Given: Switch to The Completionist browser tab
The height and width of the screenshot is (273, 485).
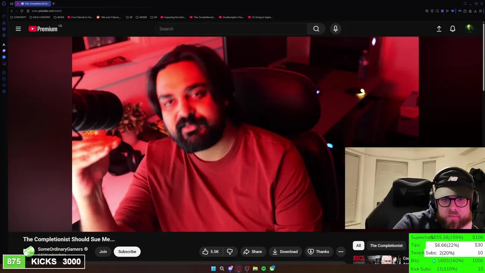Looking at the screenshot, I should (x=33, y=3).
